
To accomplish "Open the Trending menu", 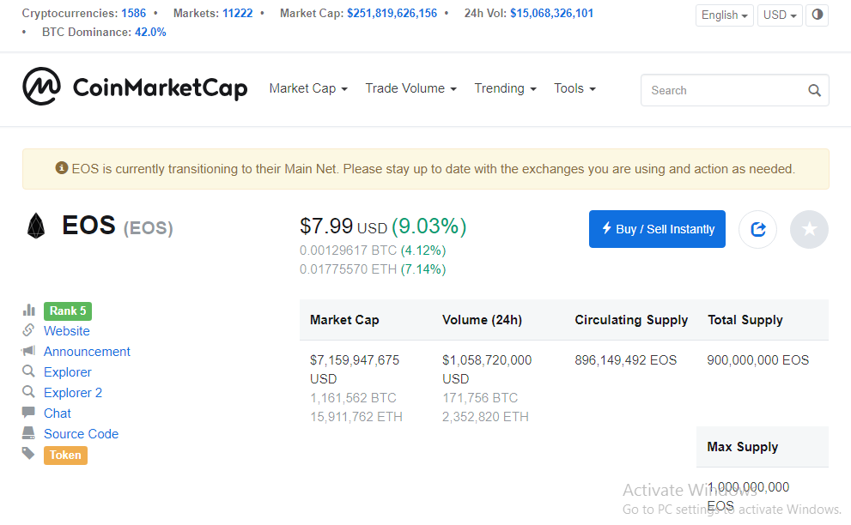I will coord(505,88).
